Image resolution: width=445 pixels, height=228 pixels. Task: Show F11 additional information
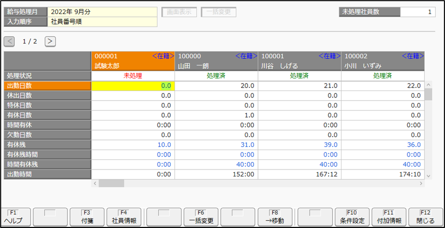coord(388,216)
